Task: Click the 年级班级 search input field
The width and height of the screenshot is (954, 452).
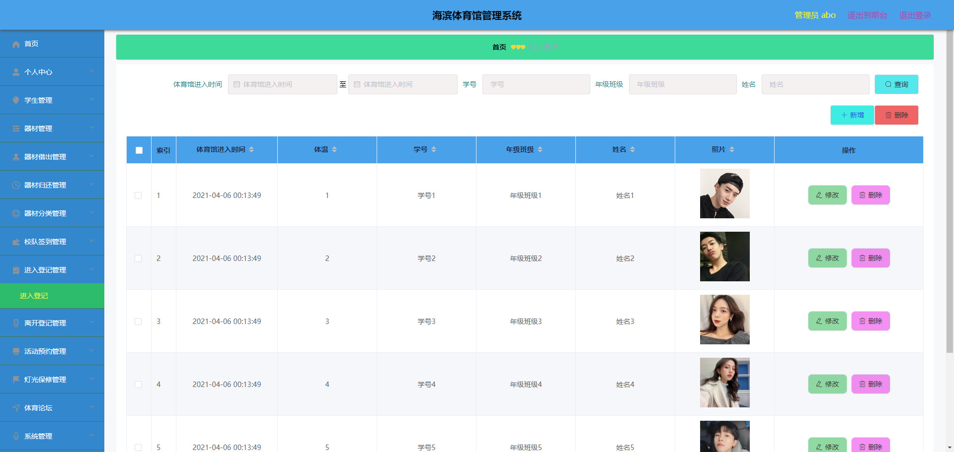Action: pos(683,85)
